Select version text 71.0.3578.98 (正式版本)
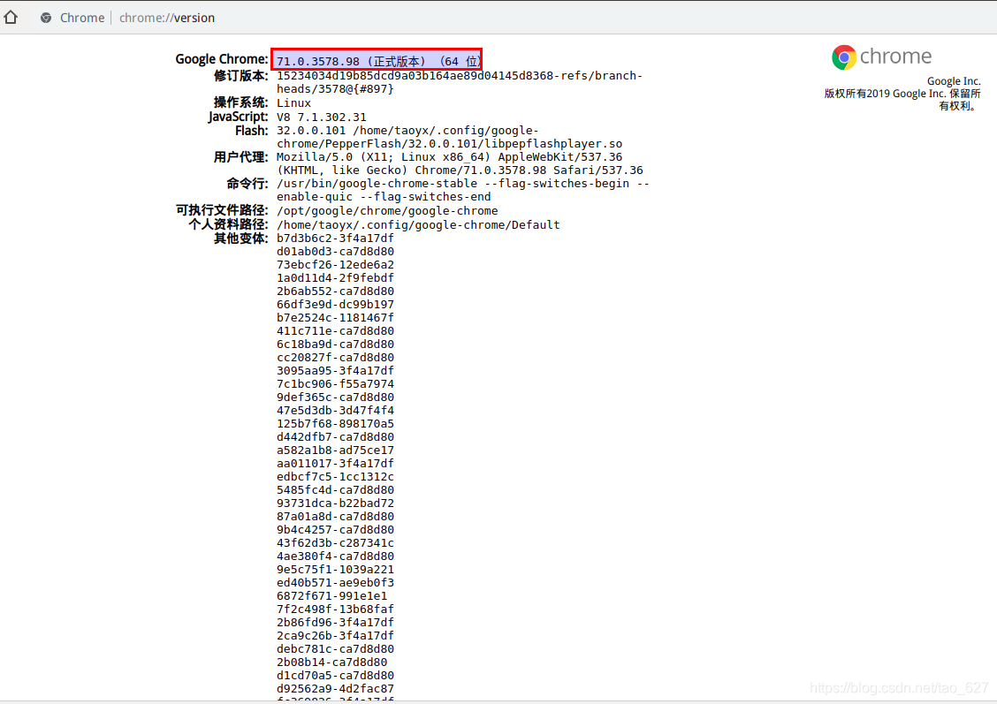This screenshot has height=704, width=997. [x=351, y=61]
